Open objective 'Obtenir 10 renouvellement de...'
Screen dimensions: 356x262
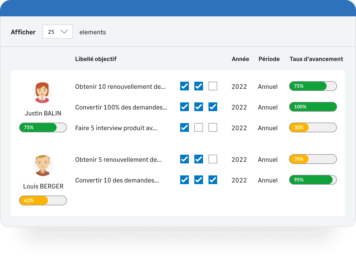coord(120,87)
